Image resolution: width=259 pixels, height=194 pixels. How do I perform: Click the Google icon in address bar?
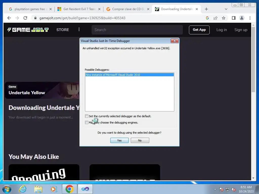207,18
